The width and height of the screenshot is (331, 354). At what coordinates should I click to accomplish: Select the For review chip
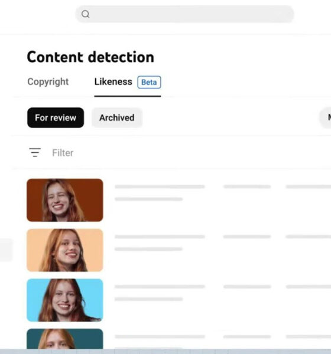pyautogui.click(x=56, y=117)
